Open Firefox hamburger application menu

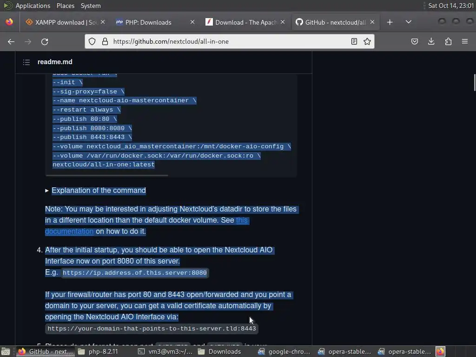(x=465, y=41)
